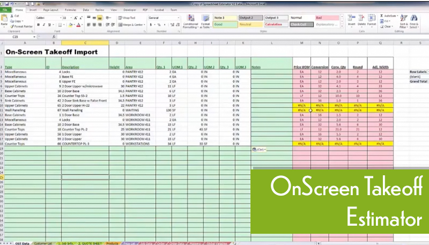Click the Save icon in quick access toolbar

pos(6,4)
